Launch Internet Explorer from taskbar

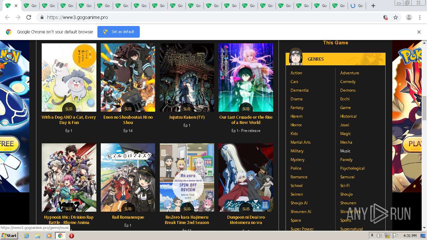(26, 236)
